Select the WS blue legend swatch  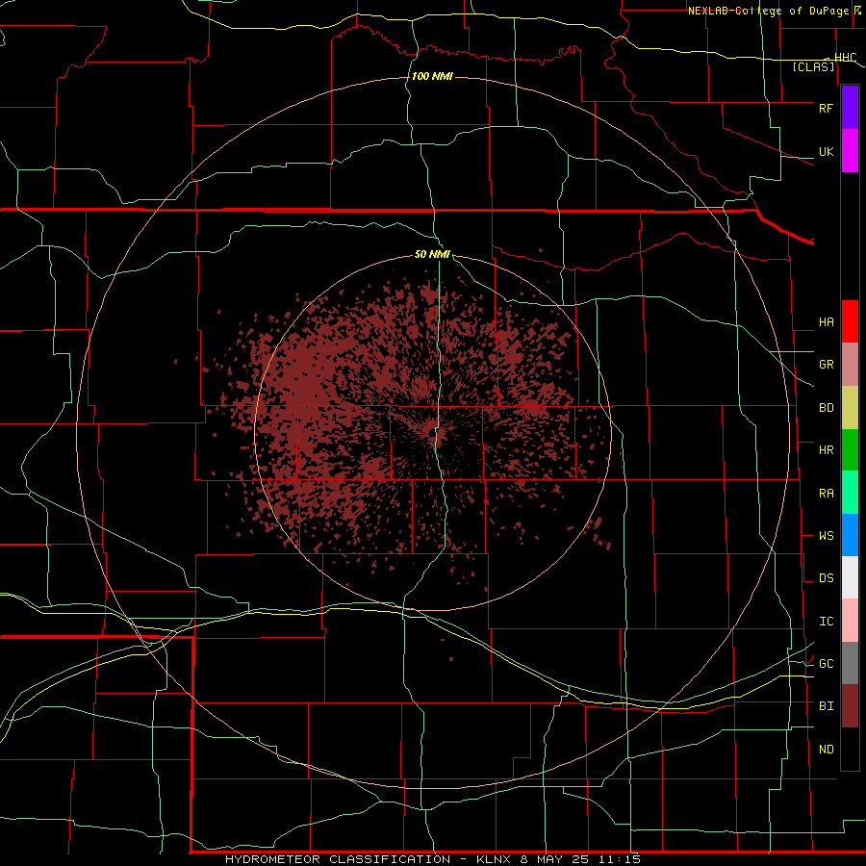coord(850,535)
